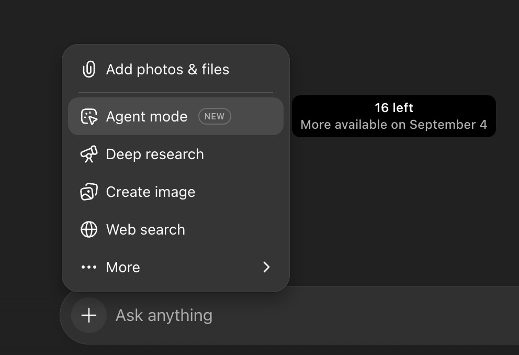This screenshot has width=519, height=355.
Task: Open the More menu item
Action: tap(176, 267)
